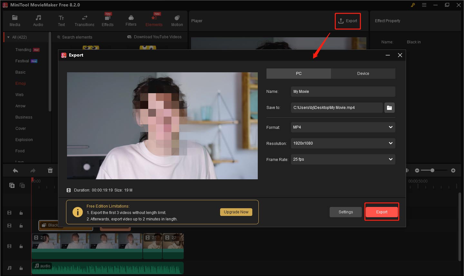Switch to the Device export tab
Screen dimensions: 464x276
pyautogui.click(x=363, y=74)
